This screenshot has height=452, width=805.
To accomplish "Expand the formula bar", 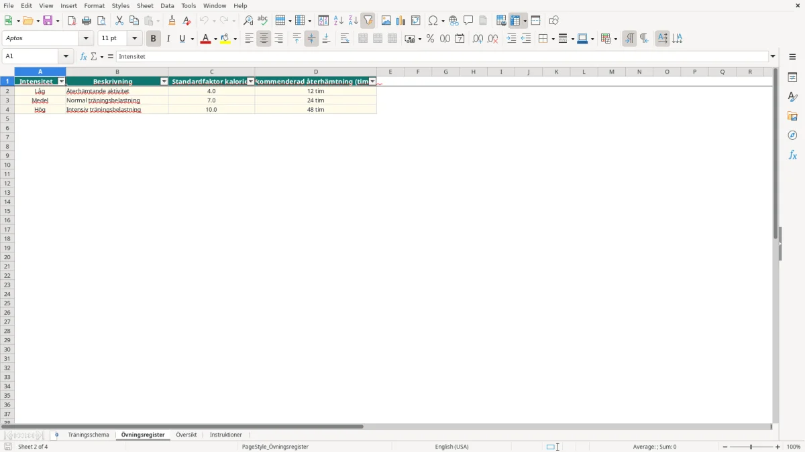I will [x=773, y=57].
